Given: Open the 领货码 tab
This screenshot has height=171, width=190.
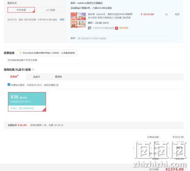Looking at the screenshot, I should [58, 77].
